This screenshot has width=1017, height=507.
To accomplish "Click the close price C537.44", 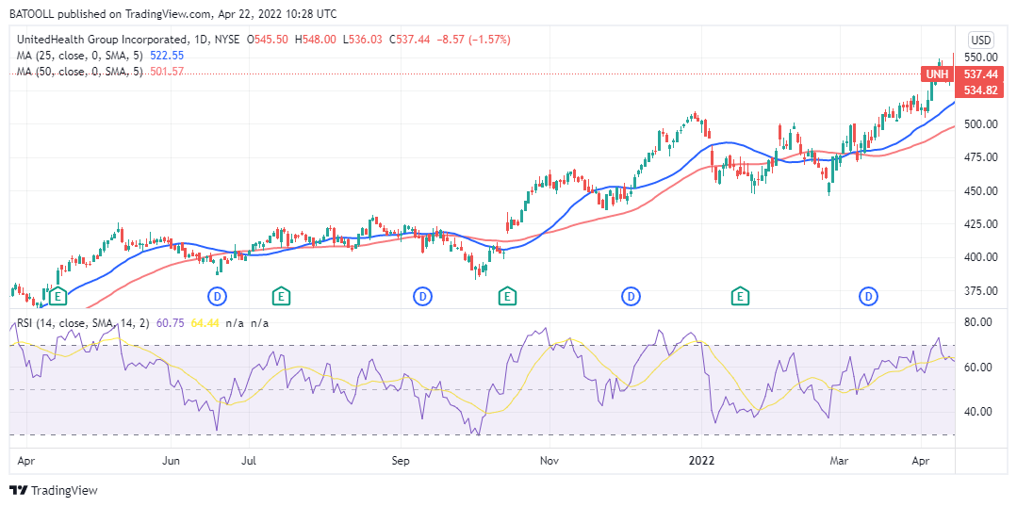I will tap(410, 40).
